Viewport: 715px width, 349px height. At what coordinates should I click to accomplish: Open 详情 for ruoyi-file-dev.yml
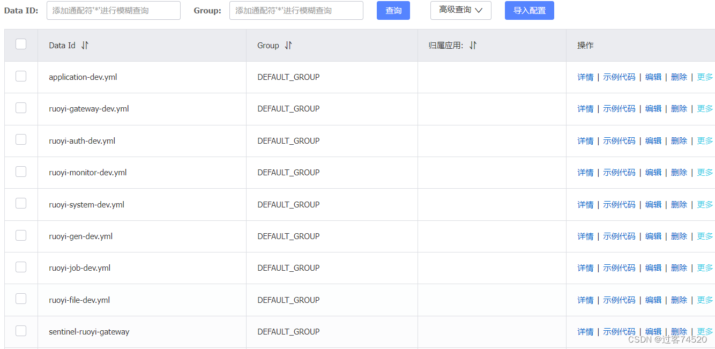tap(585, 300)
